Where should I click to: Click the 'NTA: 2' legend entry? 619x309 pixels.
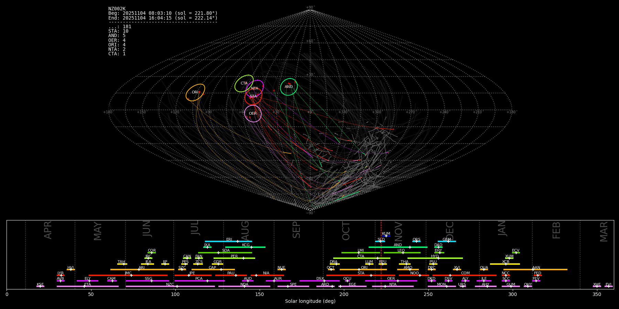[x=117, y=49]
